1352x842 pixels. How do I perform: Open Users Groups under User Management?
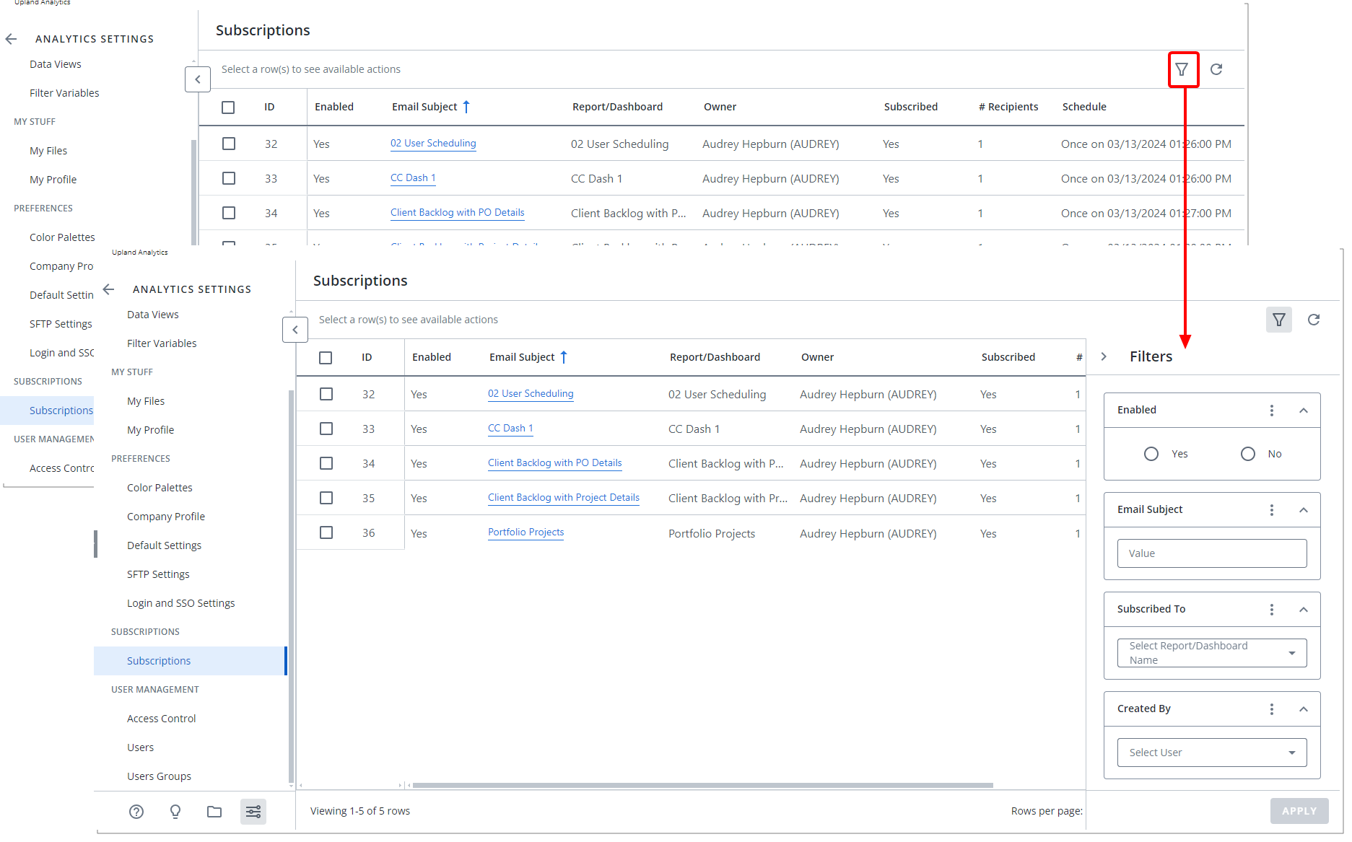tap(159, 776)
